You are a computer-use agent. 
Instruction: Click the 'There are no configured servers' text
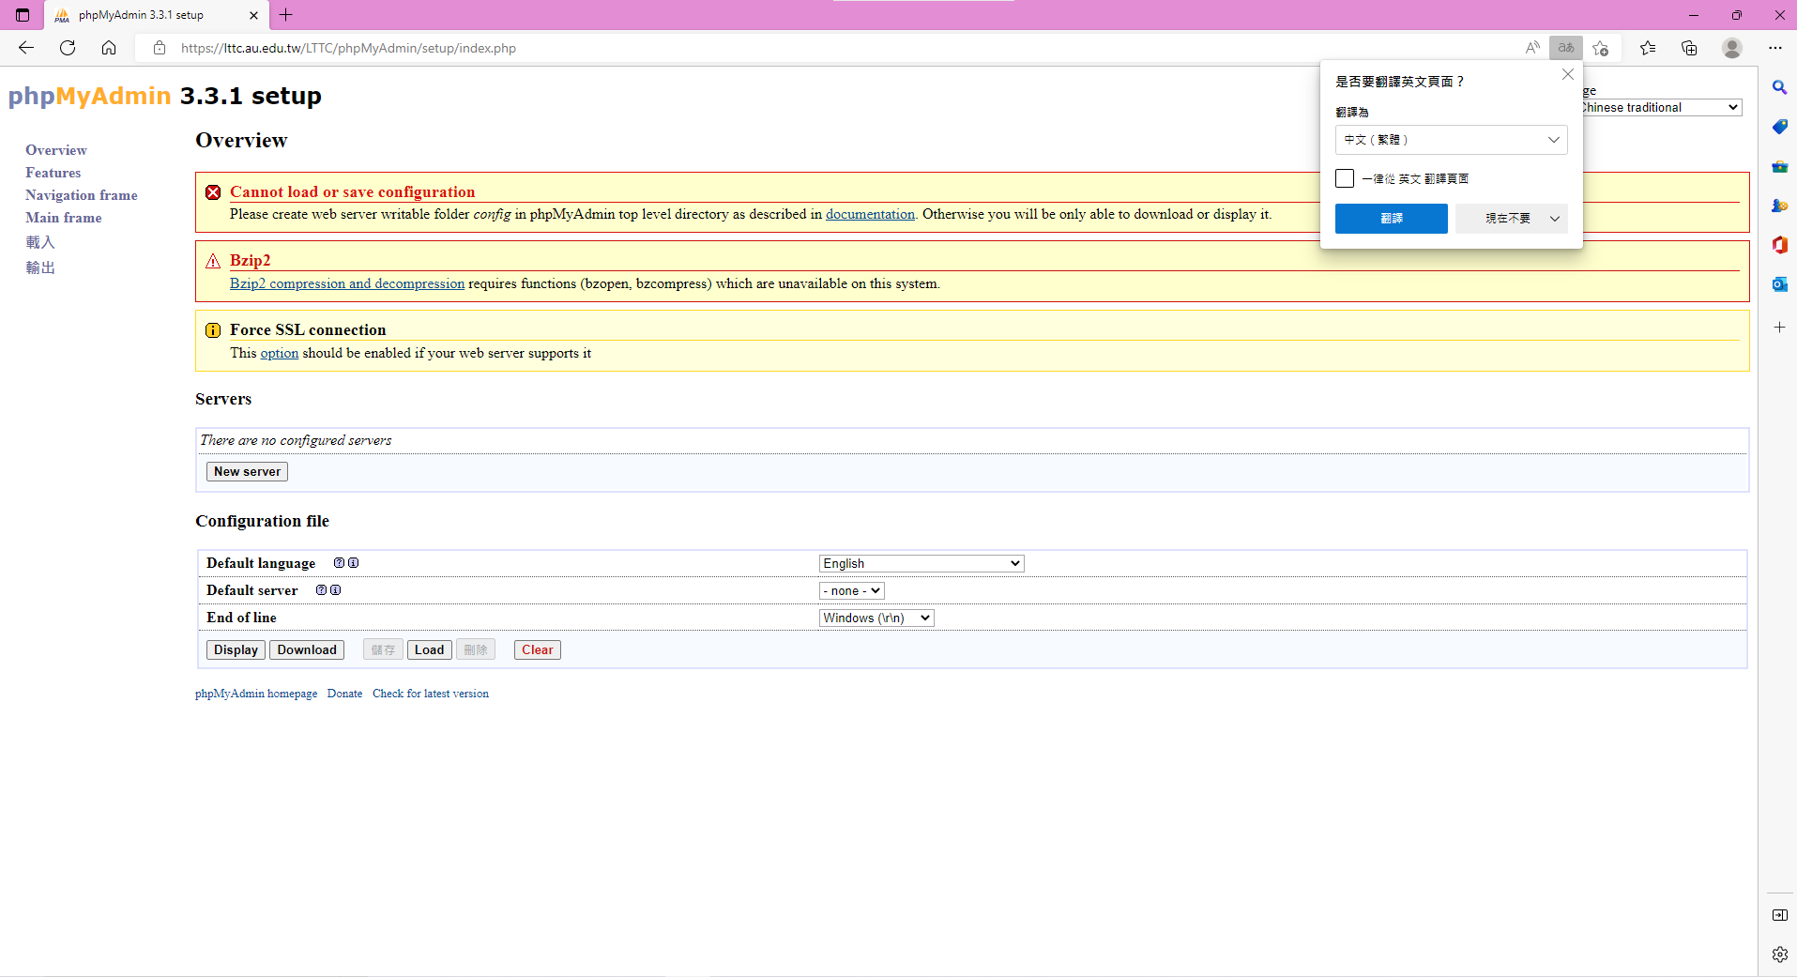(296, 440)
